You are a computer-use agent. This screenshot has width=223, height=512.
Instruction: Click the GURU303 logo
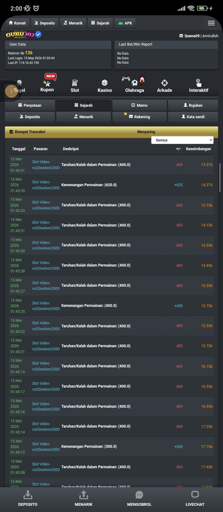point(24,34)
